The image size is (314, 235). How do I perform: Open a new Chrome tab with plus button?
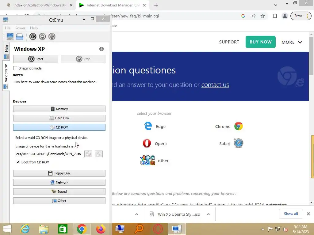[156, 6]
